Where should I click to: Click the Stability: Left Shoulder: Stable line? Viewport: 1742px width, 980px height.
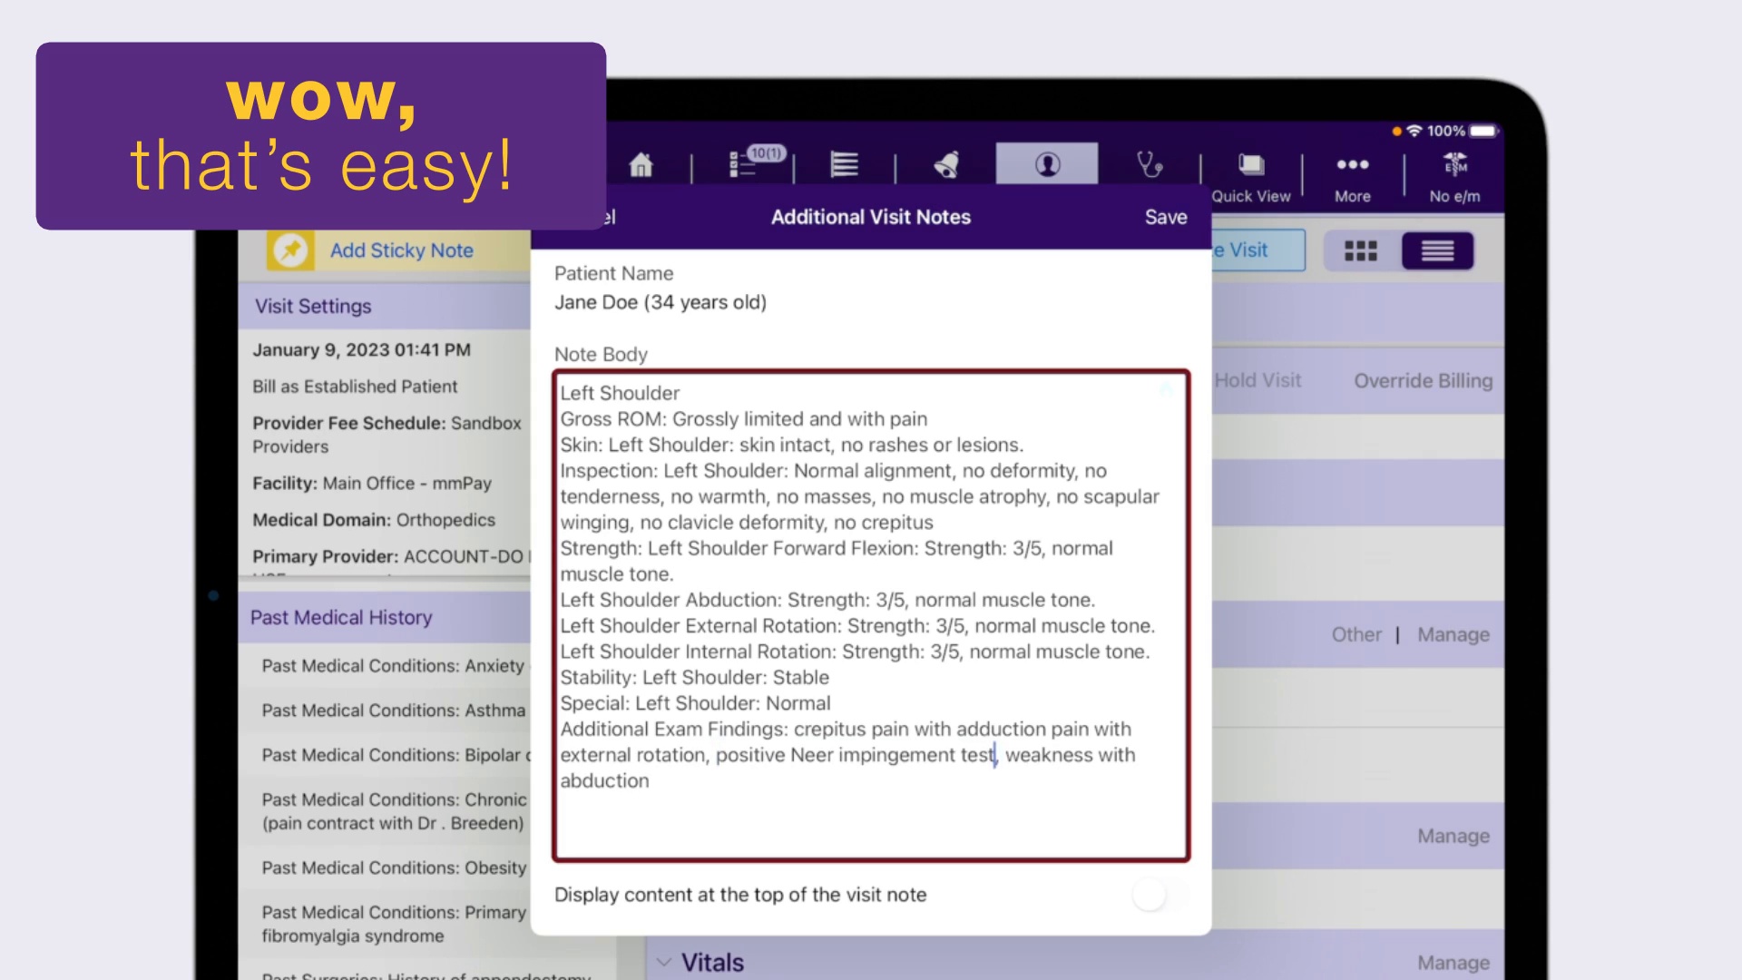click(x=694, y=678)
